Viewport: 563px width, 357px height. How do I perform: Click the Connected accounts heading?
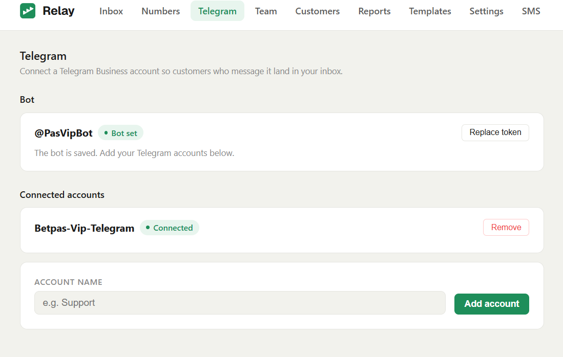point(62,195)
